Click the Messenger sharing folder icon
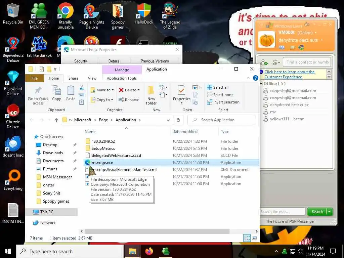This screenshot has height=258, width=344. pyautogui.click(x=292, y=47)
